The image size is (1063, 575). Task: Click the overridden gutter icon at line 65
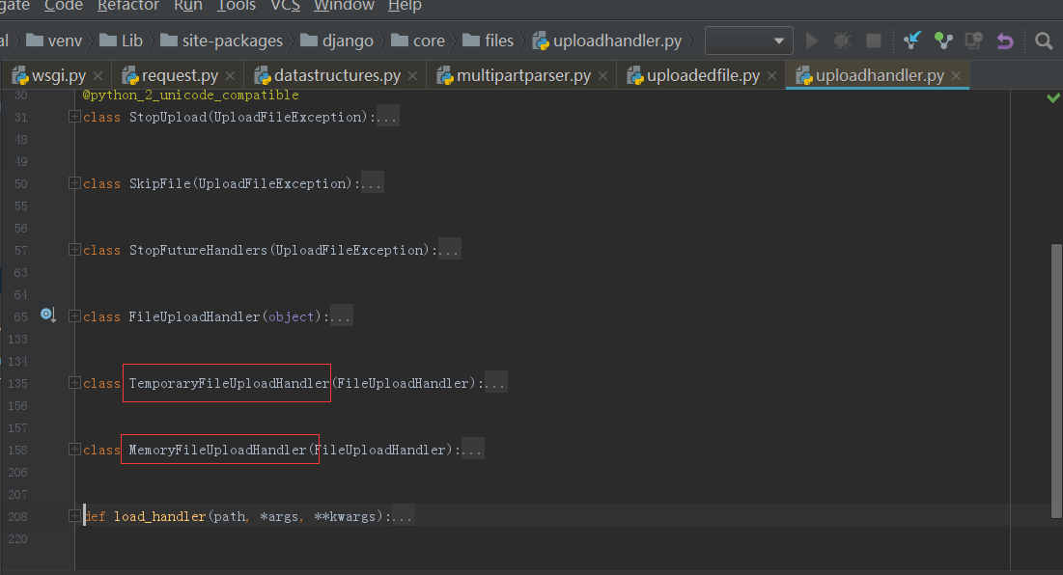click(47, 315)
